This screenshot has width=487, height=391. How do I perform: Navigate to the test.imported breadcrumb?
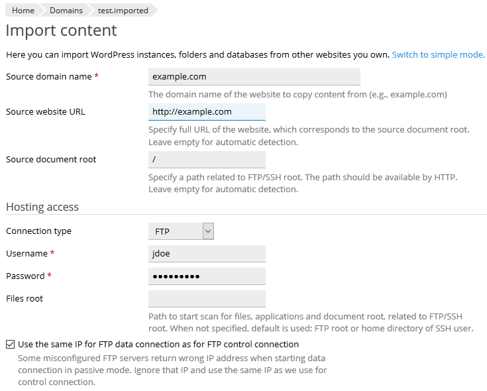(123, 10)
